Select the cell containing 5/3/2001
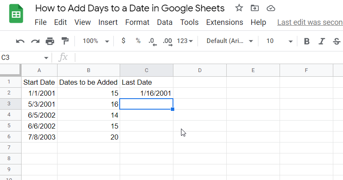Screen dimensions: 343x180 [39, 104]
